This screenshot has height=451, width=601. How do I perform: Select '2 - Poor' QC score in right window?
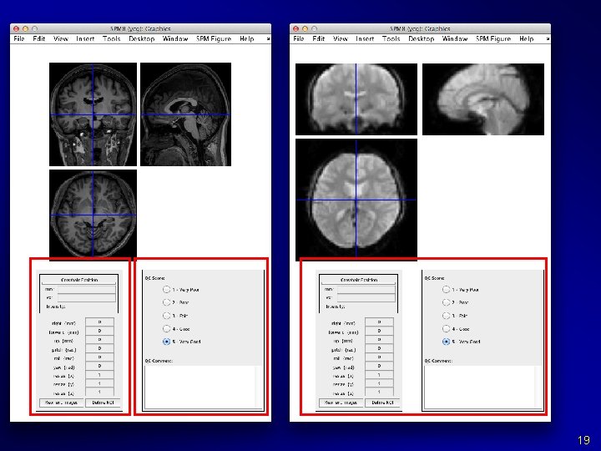coord(446,302)
